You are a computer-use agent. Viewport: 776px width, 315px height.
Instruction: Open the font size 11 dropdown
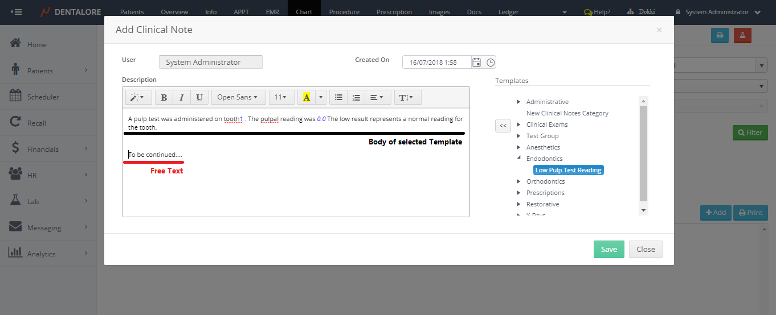pos(281,97)
